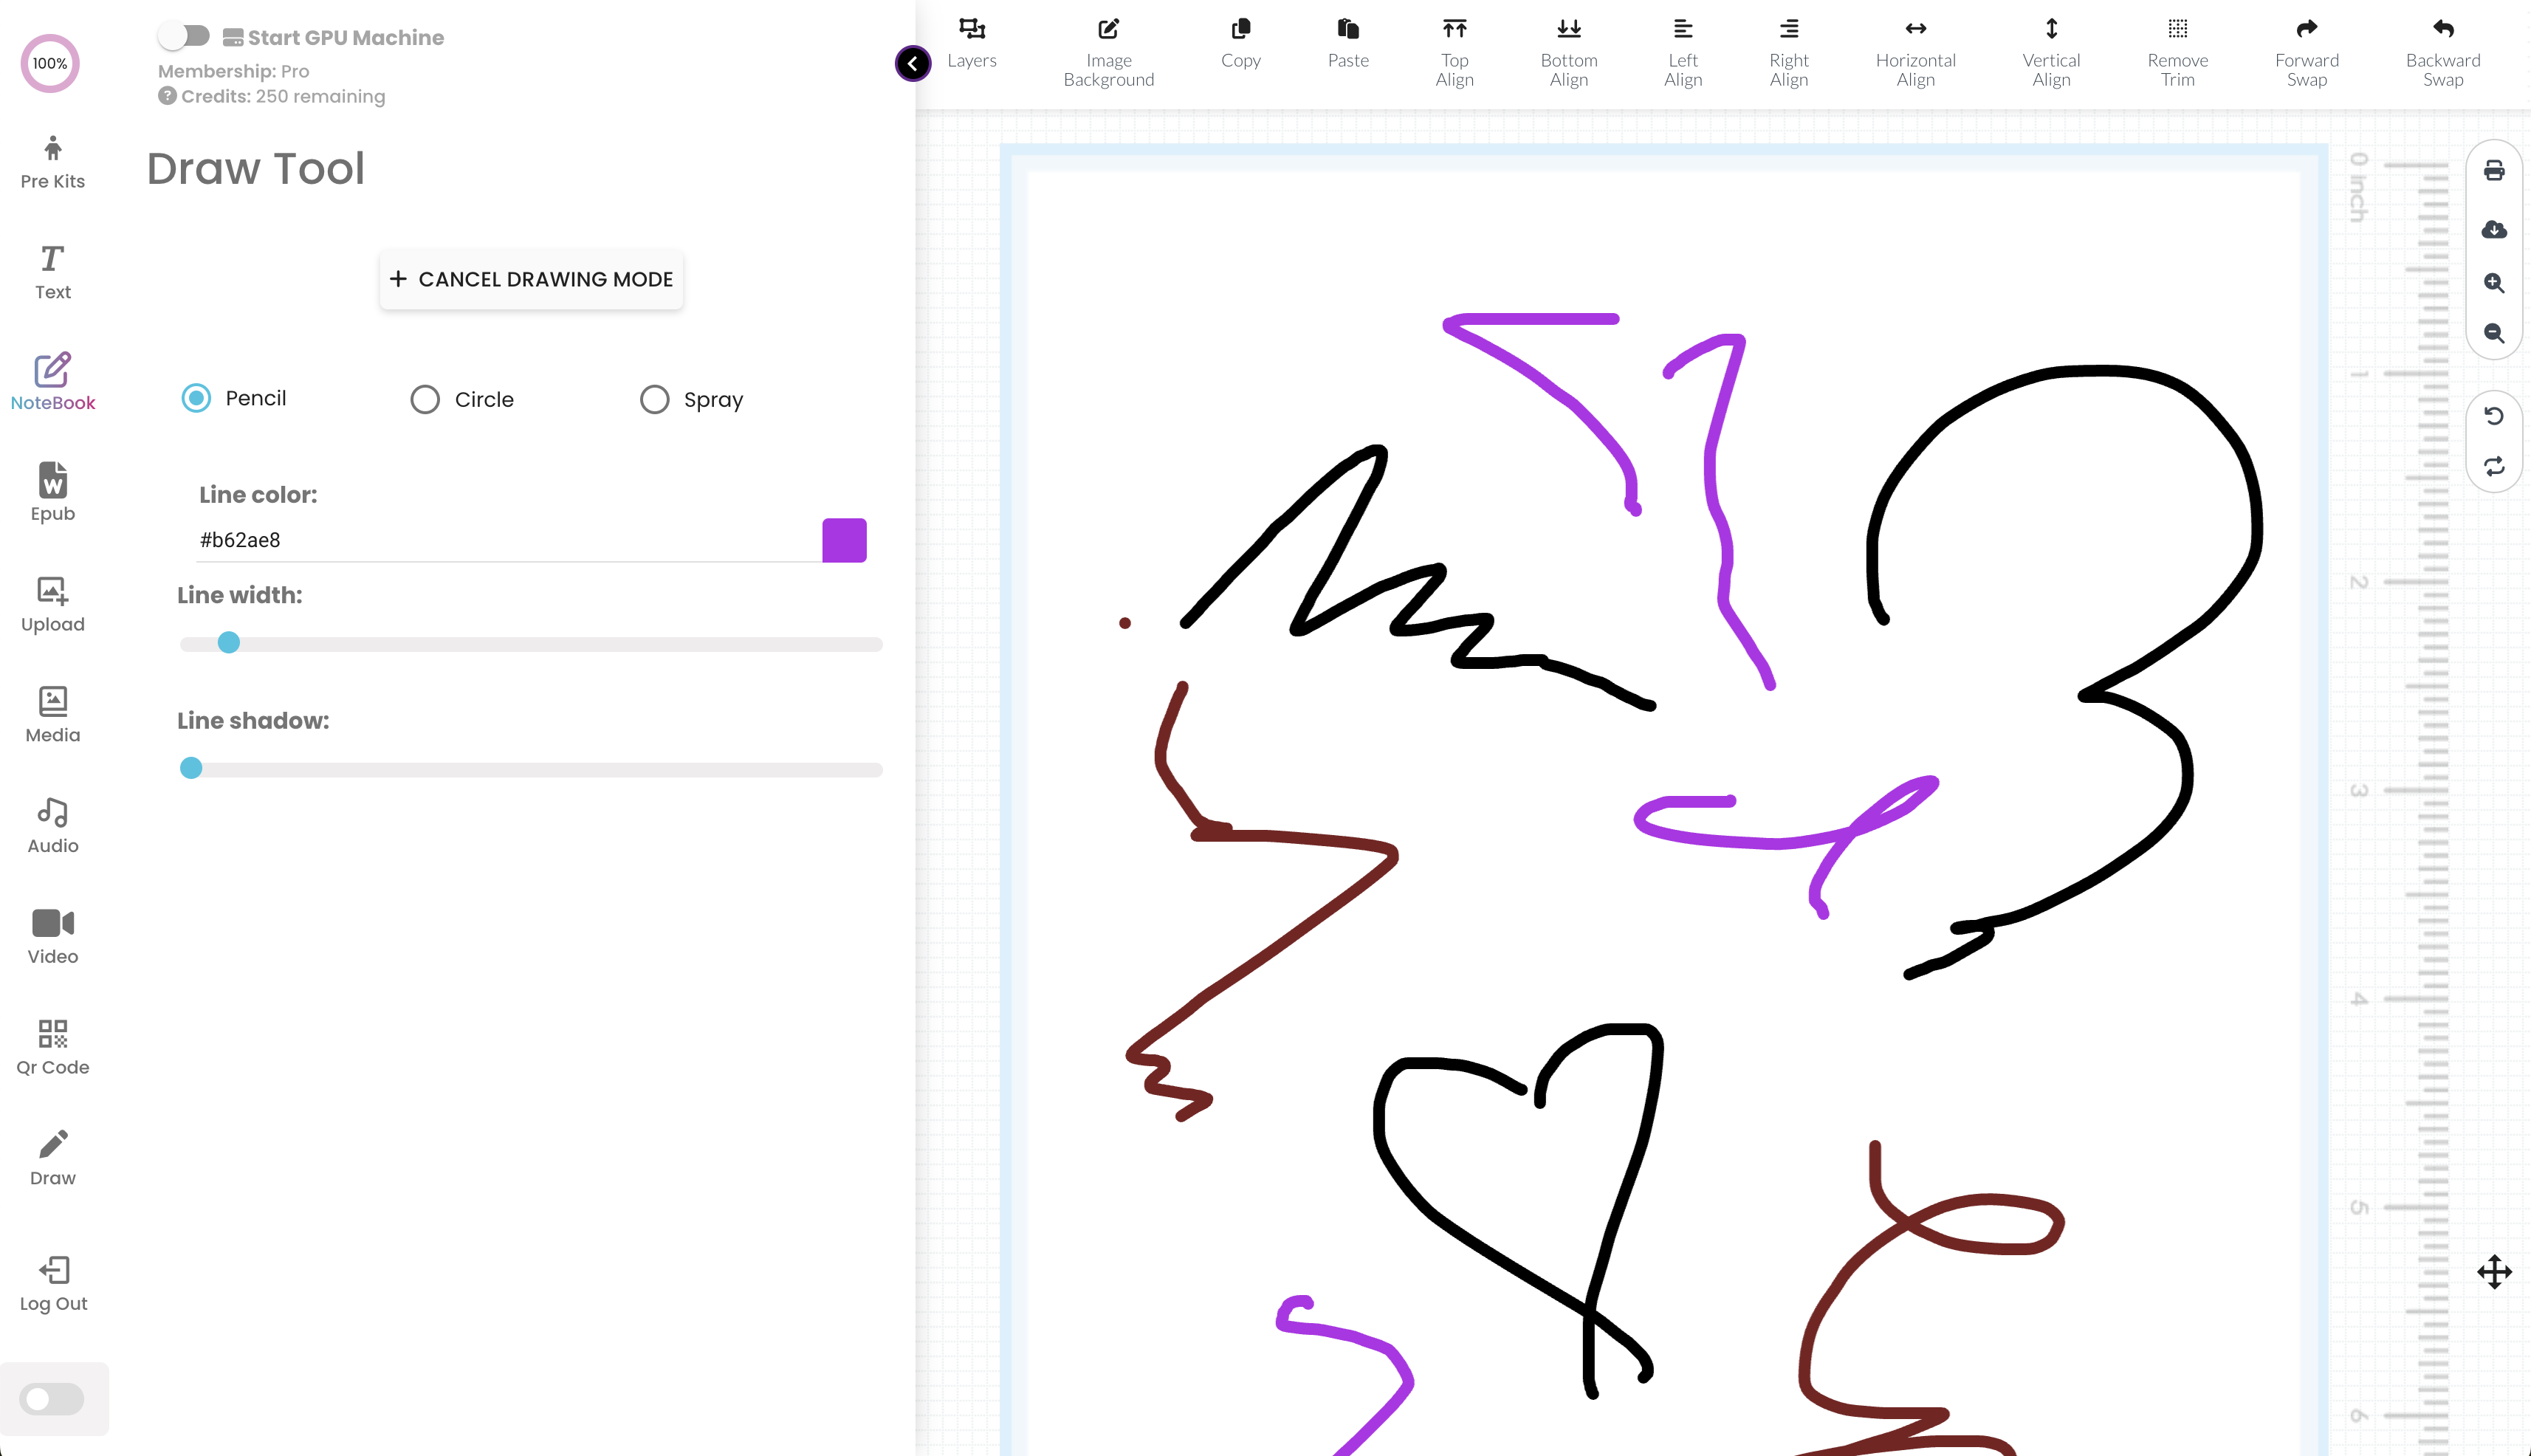Adjust the Line width slider
The height and width of the screenshot is (1456, 2531).
(x=227, y=643)
